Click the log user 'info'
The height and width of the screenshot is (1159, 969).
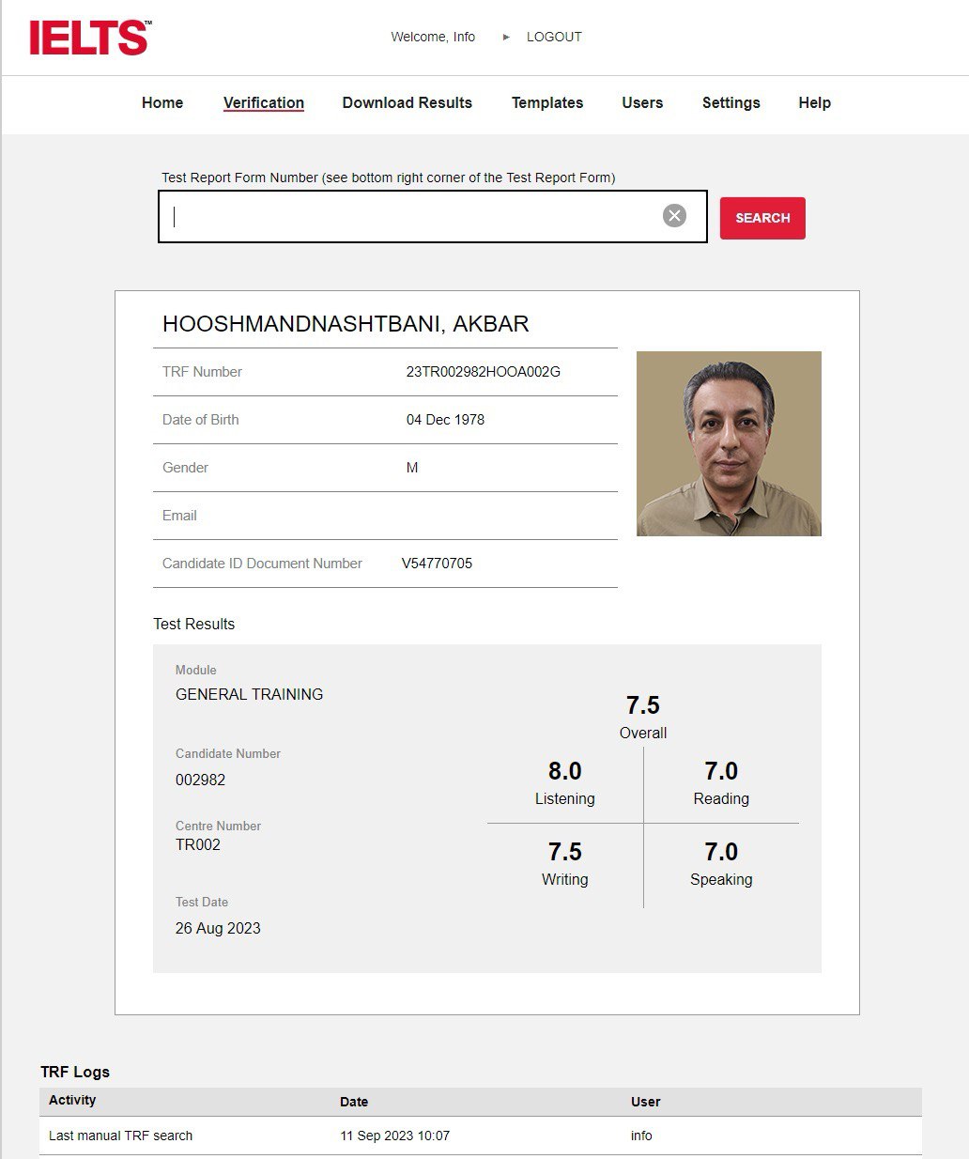641,1136
